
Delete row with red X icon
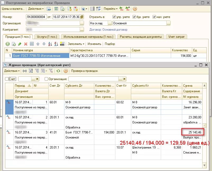(26, 44)
